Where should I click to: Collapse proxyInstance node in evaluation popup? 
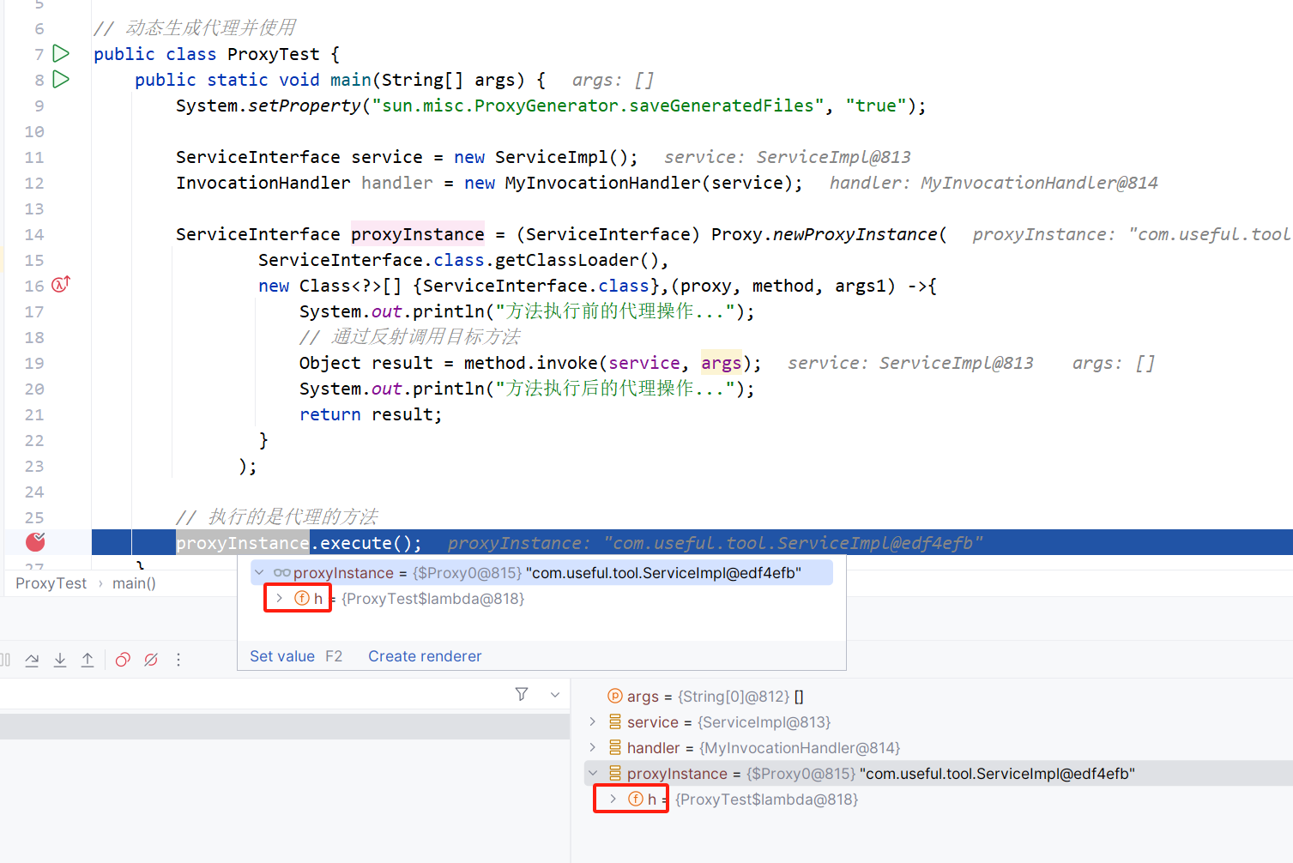[x=260, y=572]
